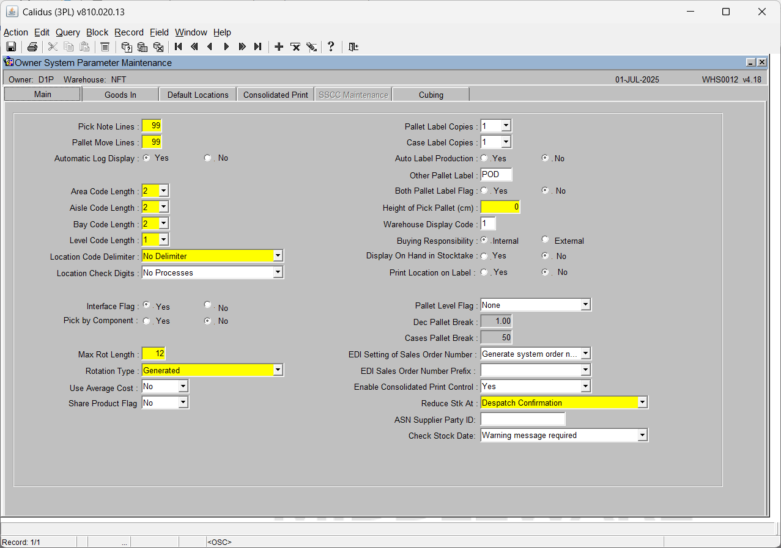Screen dimensions: 781x548
Task: Open the Block menu
Action: (97, 32)
